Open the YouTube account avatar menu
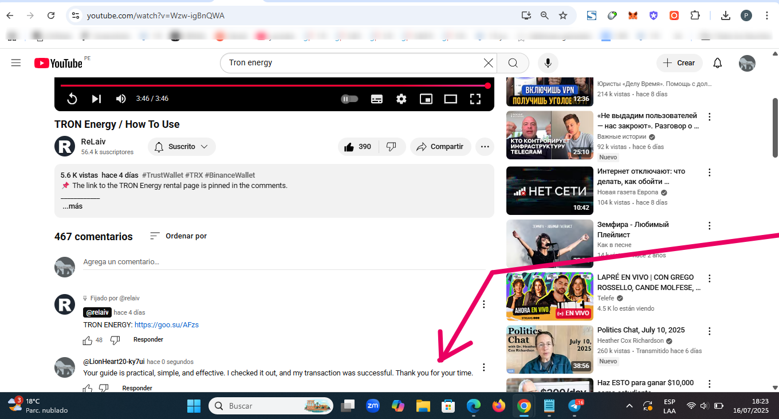The width and height of the screenshot is (779, 419). pyautogui.click(x=747, y=63)
